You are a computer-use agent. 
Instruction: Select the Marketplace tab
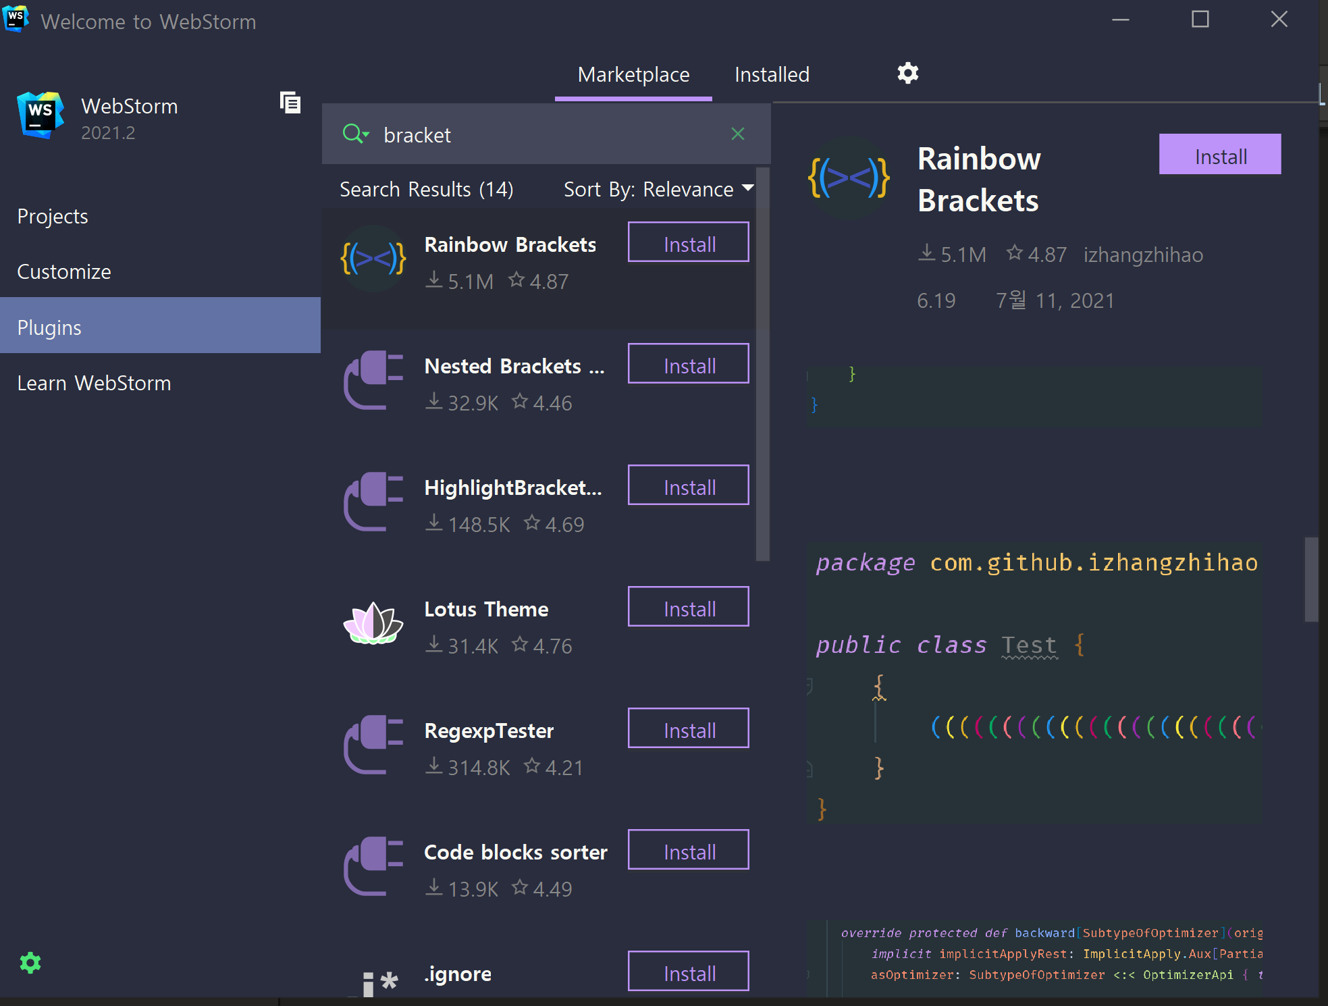(633, 75)
